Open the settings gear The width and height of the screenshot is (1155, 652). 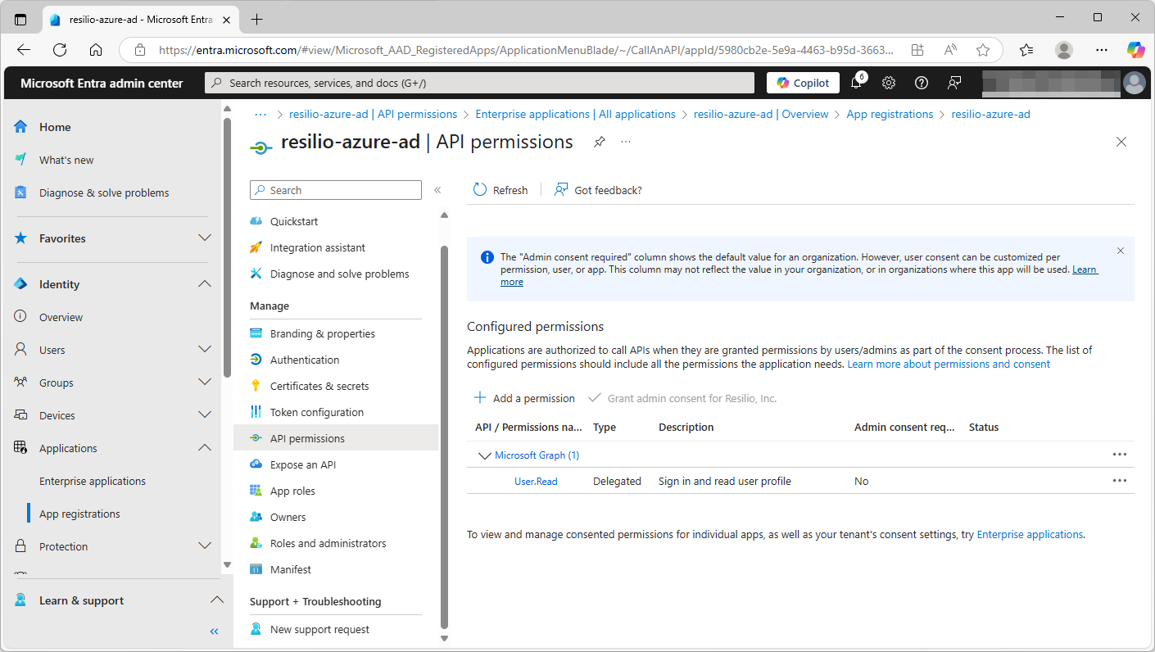click(x=887, y=83)
